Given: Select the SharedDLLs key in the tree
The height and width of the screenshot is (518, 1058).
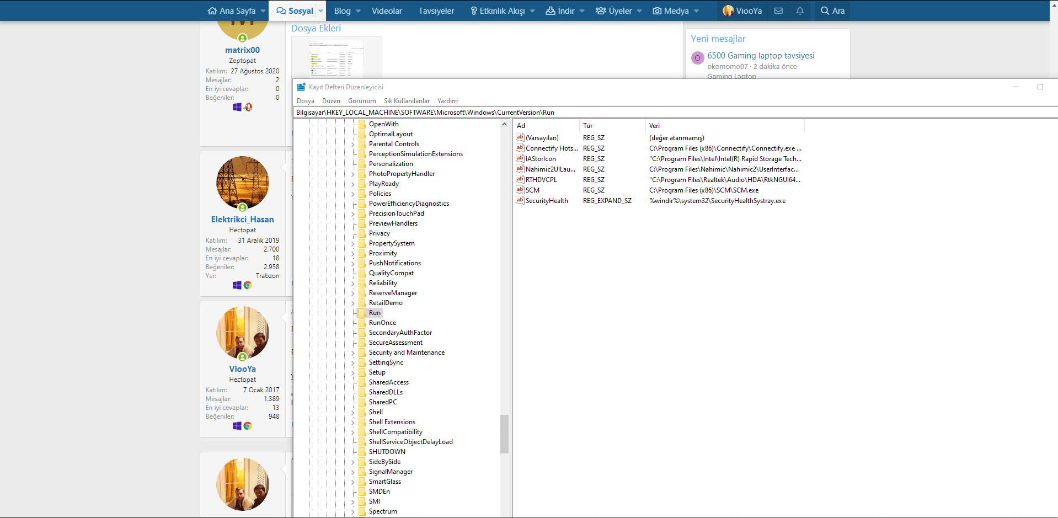Looking at the screenshot, I should 386,392.
